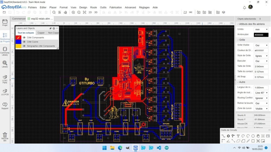Open the LCSC Parts sidebar icon
This screenshot has height=152, width=271.
click(5, 79)
